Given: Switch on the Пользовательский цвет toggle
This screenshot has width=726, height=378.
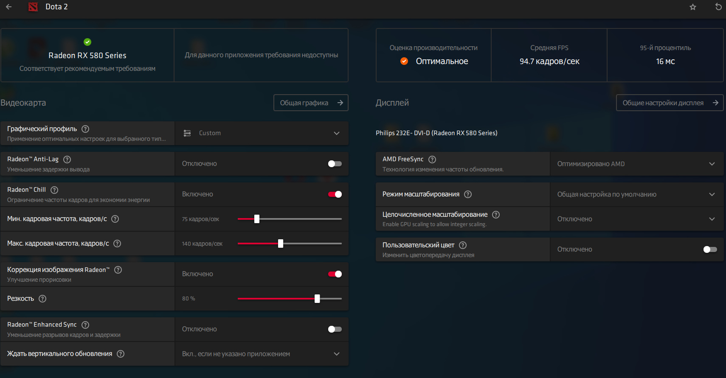Looking at the screenshot, I should pos(710,249).
